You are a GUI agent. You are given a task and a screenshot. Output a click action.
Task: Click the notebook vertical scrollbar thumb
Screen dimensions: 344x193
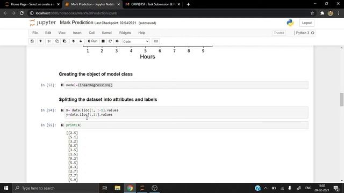(342, 99)
